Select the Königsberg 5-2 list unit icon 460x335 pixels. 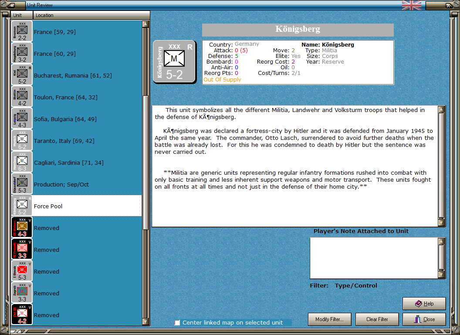pos(22,206)
